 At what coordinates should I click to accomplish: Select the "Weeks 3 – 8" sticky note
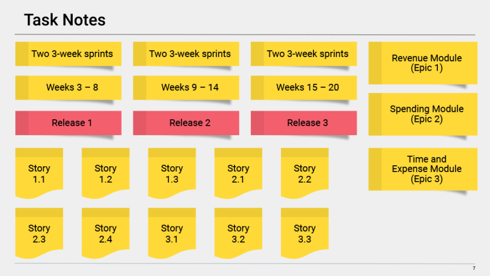point(72,88)
